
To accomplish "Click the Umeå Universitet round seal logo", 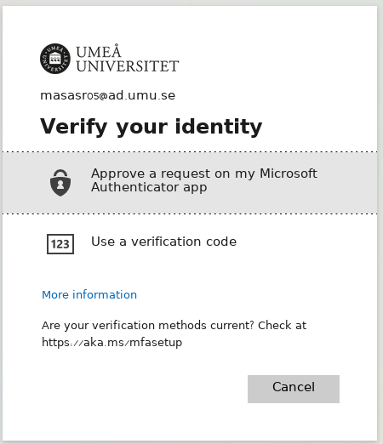I will pyautogui.click(x=55, y=59).
